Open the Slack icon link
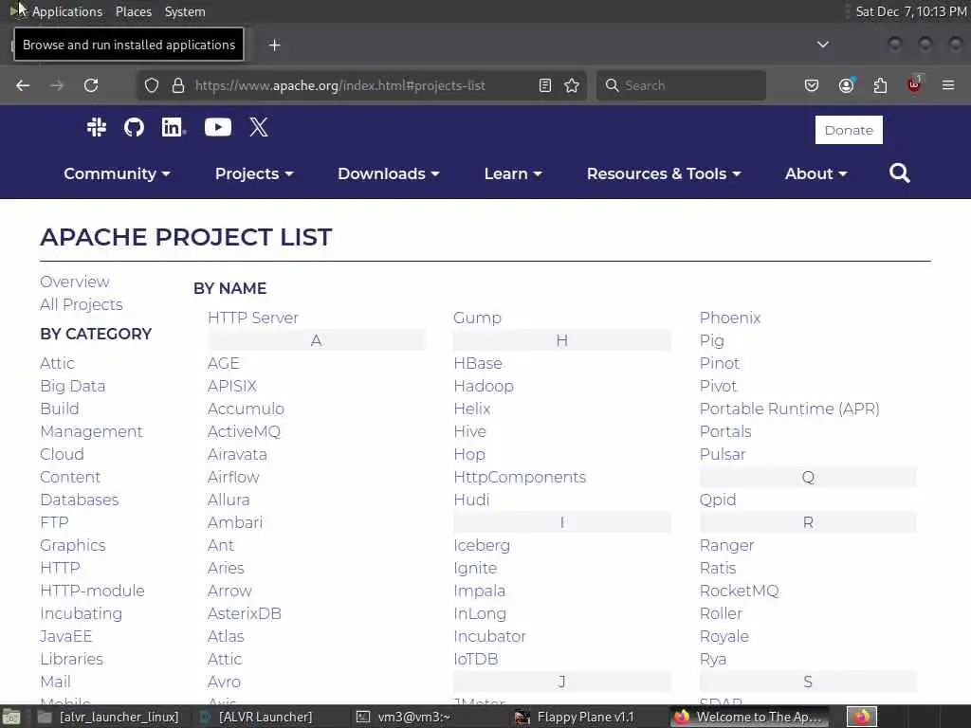Viewport: 971px width, 728px height. (97, 128)
